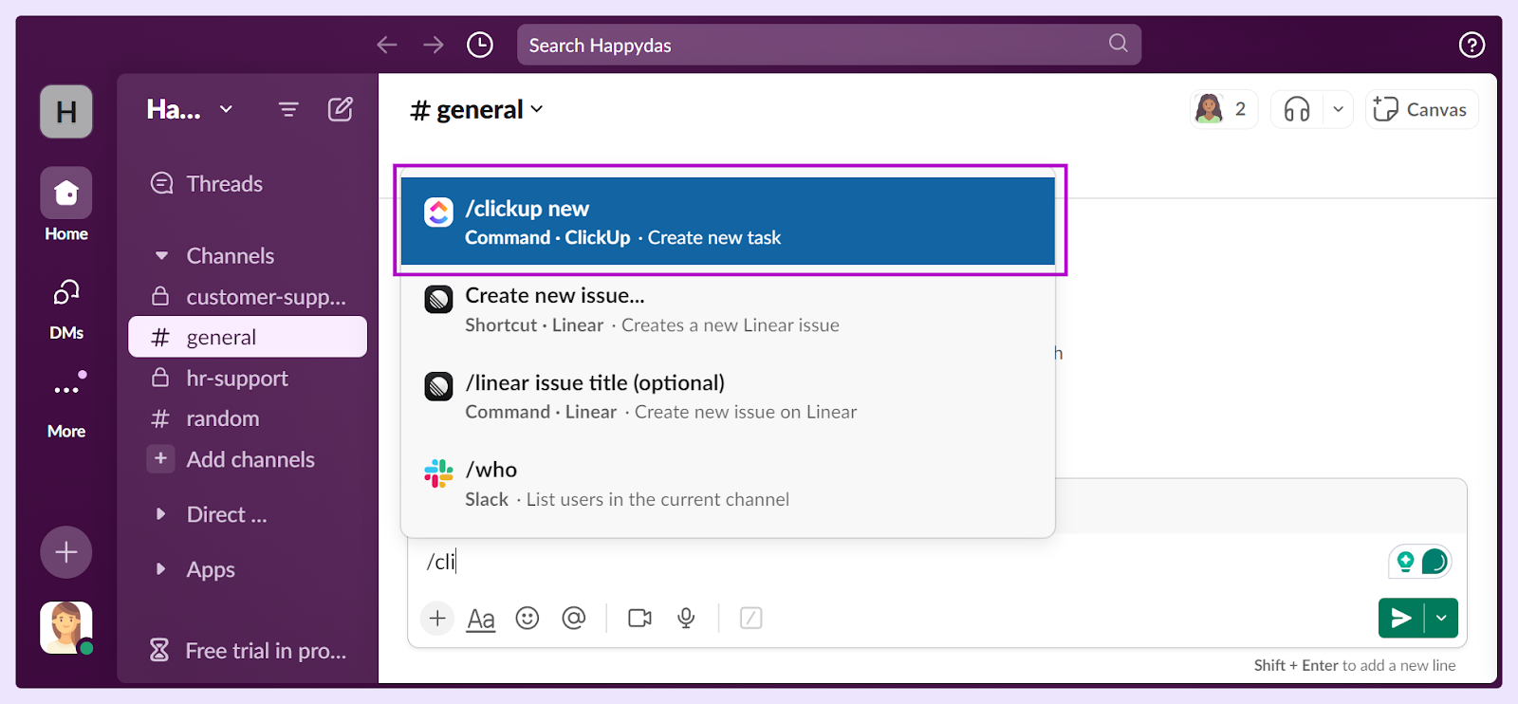The height and width of the screenshot is (704, 1518).
Task: Collapse the Channels section
Action: (162, 256)
